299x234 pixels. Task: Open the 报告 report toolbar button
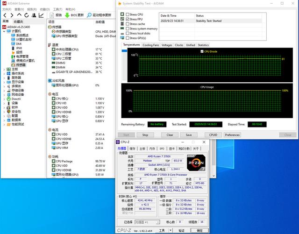pyautogui.click(x=56, y=15)
